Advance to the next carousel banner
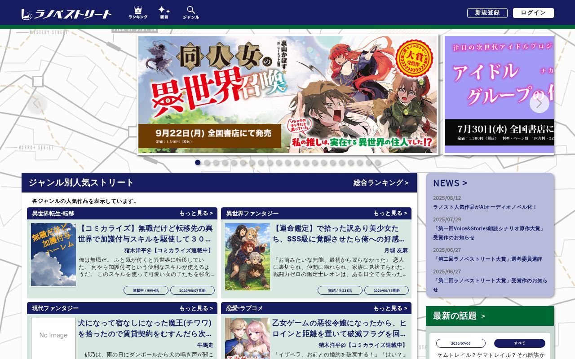The width and height of the screenshot is (575, 359). click(x=539, y=104)
